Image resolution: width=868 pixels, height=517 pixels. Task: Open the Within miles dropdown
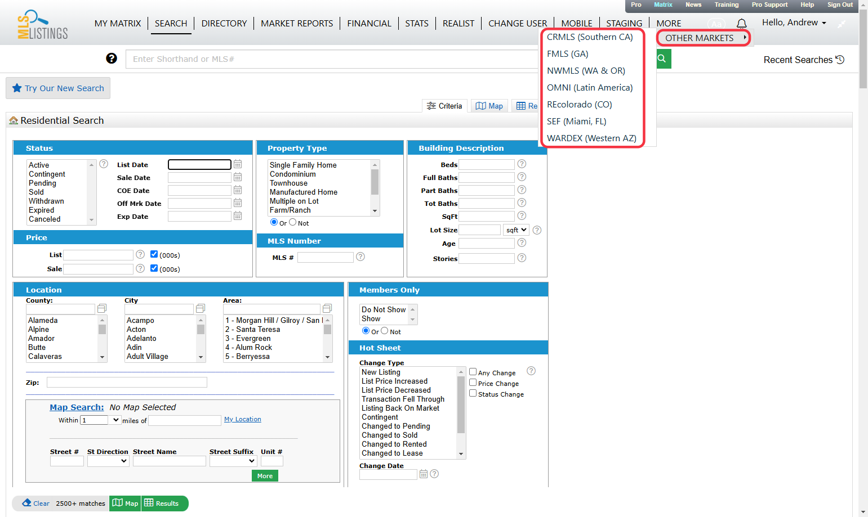pos(101,420)
